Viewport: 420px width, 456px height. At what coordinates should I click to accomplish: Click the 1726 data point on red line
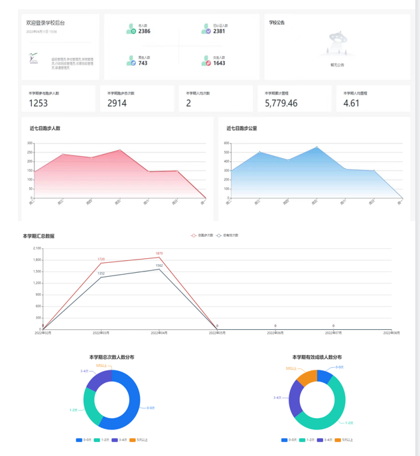pos(101,264)
